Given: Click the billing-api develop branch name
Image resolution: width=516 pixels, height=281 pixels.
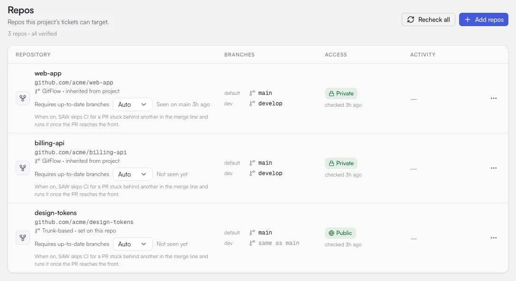Looking at the screenshot, I should [270, 173].
